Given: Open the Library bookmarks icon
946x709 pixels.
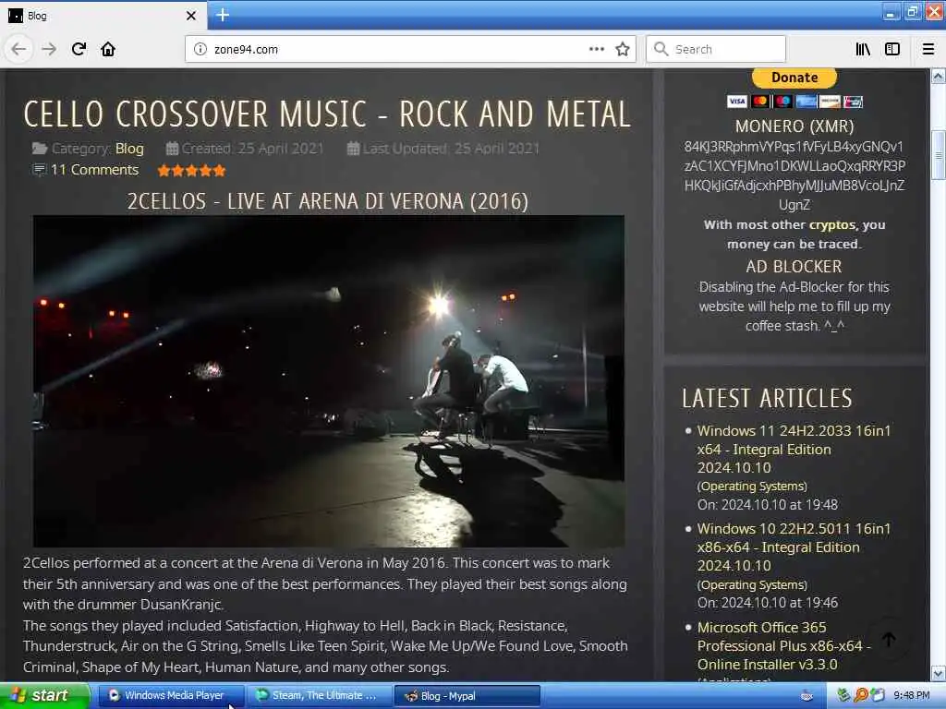Looking at the screenshot, I should pos(863,50).
